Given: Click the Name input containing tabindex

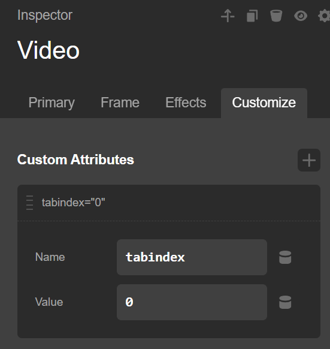Looking at the screenshot, I should pyautogui.click(x=192, y=257).
